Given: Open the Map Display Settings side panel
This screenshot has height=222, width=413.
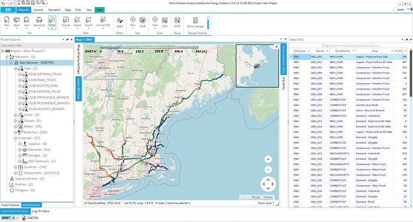Looking at the screenshot, I should (78, 59).
